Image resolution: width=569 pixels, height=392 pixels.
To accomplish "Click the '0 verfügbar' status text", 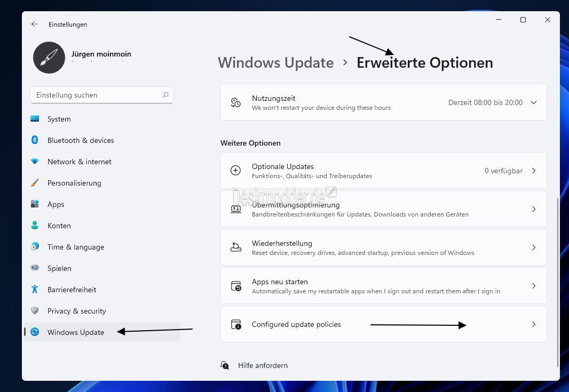I will [504, 171].
